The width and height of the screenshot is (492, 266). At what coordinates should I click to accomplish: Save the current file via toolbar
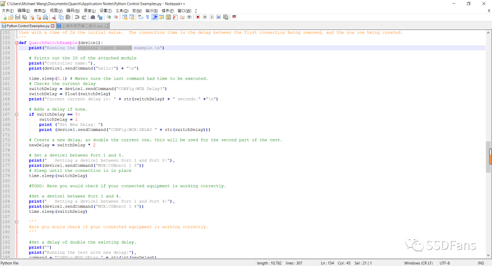[x=18, y=17]
